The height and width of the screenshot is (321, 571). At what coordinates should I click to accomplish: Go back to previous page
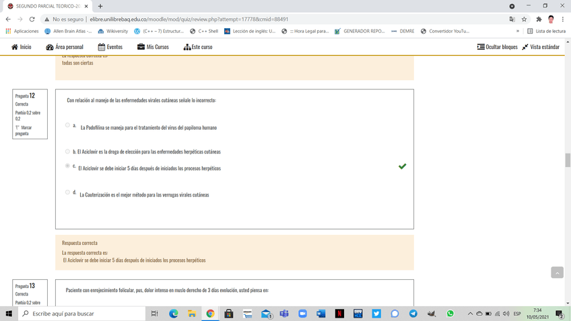(x=8, y=20)
